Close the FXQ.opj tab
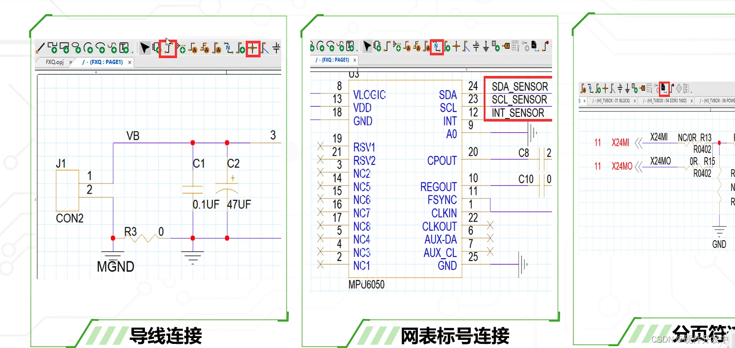Image resolution: width=735 pixels, height=348 pixels. click(71, 63)
